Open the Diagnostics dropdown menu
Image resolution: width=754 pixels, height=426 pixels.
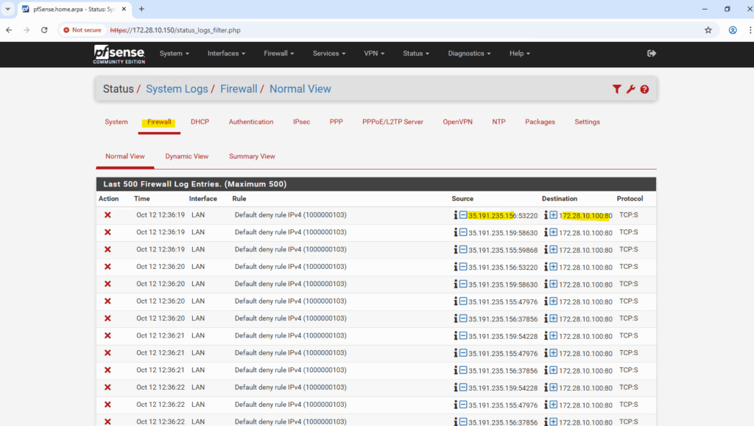[x=469, y=54]
